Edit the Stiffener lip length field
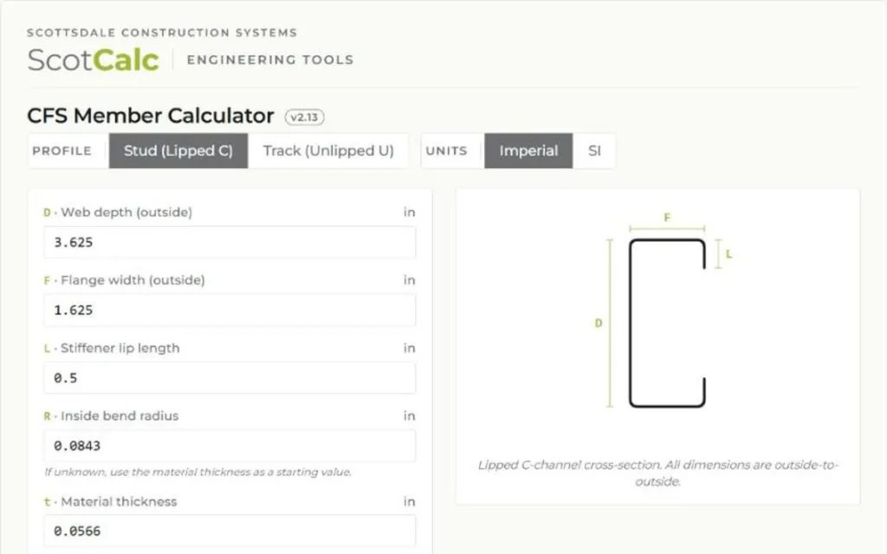This screenshot has height=554, width=887. pos(230,378)
